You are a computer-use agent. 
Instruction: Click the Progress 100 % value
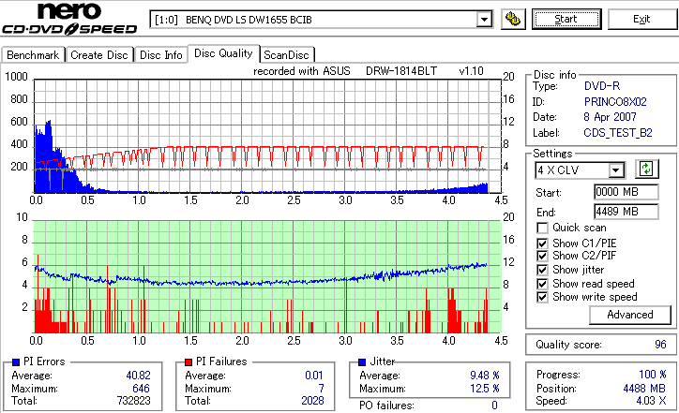click(653, 374)
